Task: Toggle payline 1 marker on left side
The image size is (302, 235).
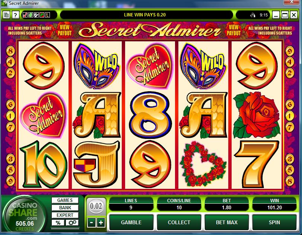Action: (x=10, y=116)
